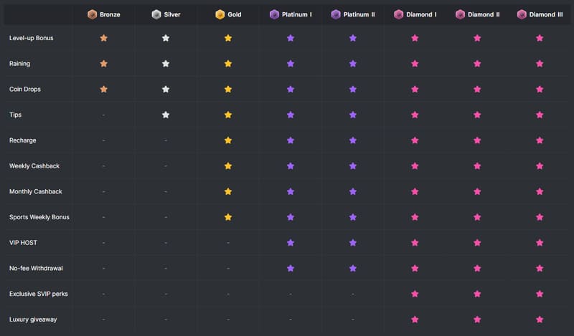Click Bronze dash in Tips row
The image size is (574, 336).
[103, 115]
